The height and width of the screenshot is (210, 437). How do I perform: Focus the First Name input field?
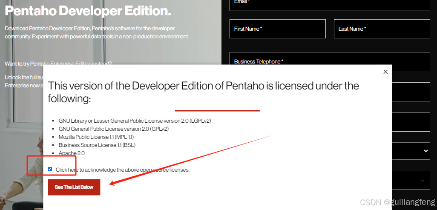(278, 29)
